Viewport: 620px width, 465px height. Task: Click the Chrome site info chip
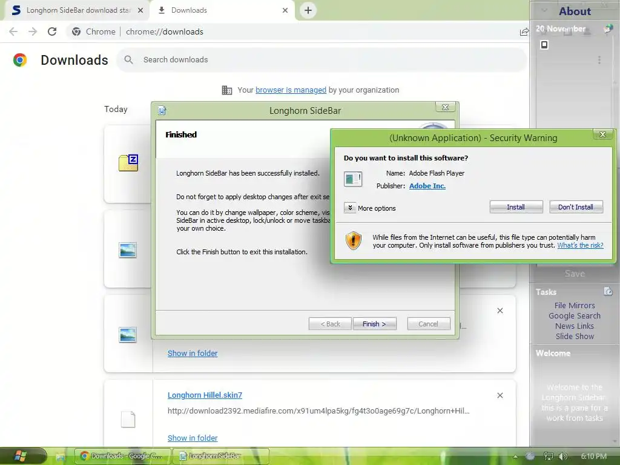(x=94, y=31)
